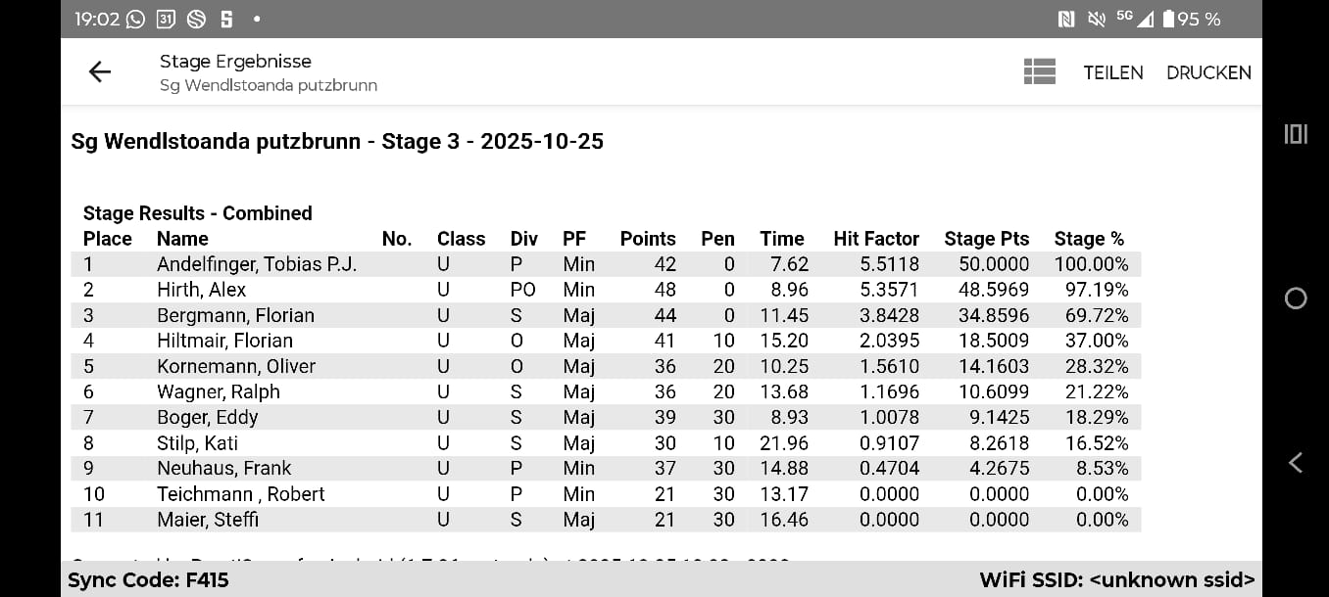Tap the WhatsApp status bar icon

click(x=135, y=19)
